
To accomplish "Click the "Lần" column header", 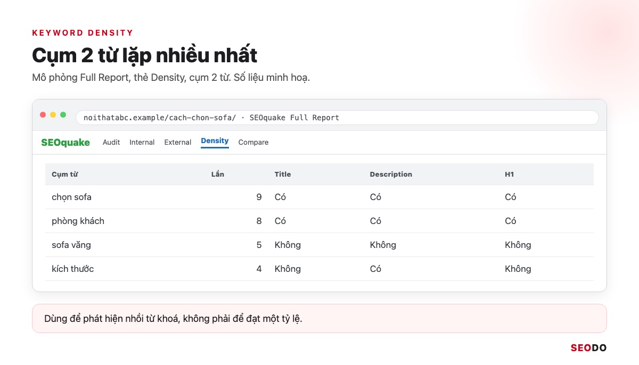I will pyautogui.click(x=218, y=174).
